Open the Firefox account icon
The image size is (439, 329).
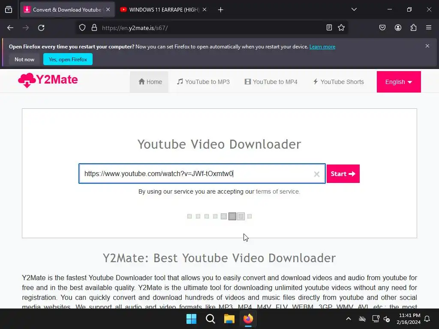[x=398, y=27]
